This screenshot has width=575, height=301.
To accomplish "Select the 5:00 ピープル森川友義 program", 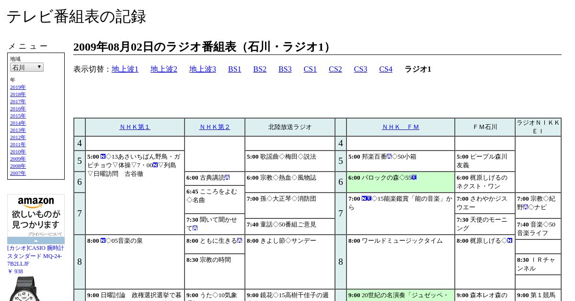I will click(x=485, y=161).
